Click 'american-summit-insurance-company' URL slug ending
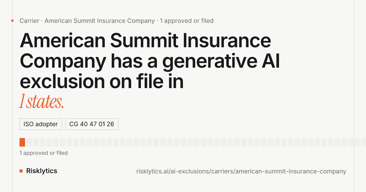 [x=291, y=171]
